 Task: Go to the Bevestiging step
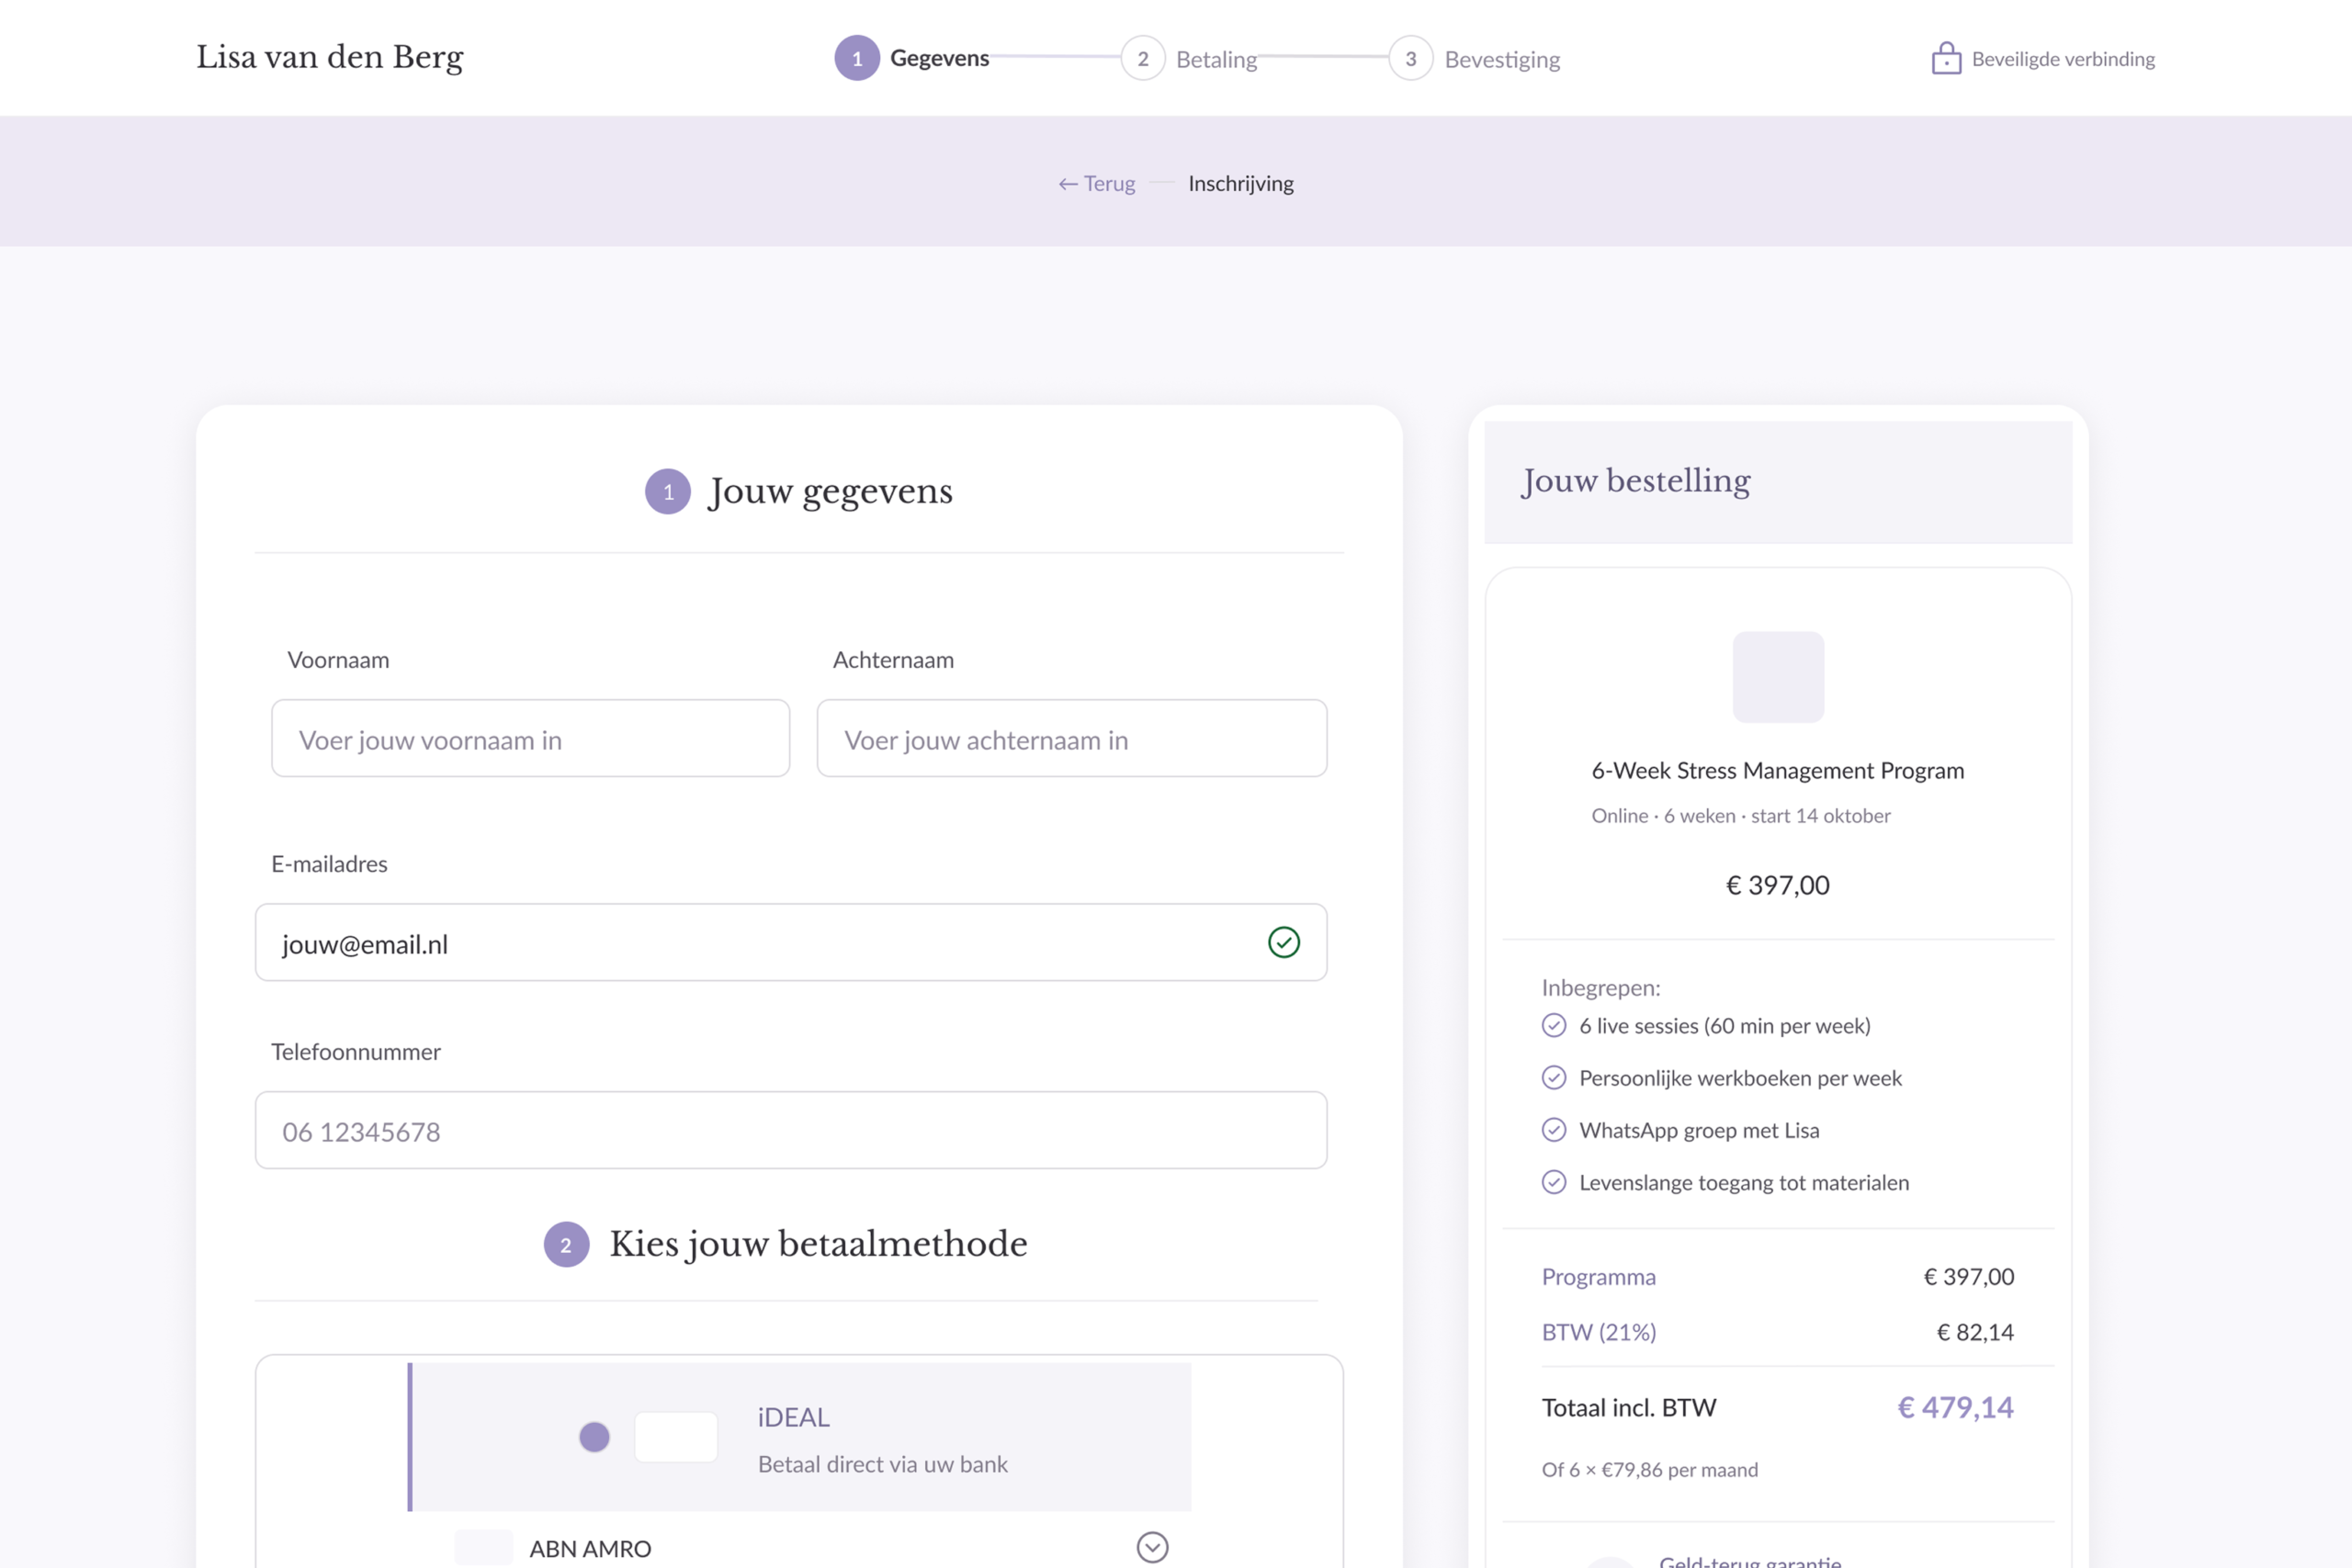[x=1502, y=59]
